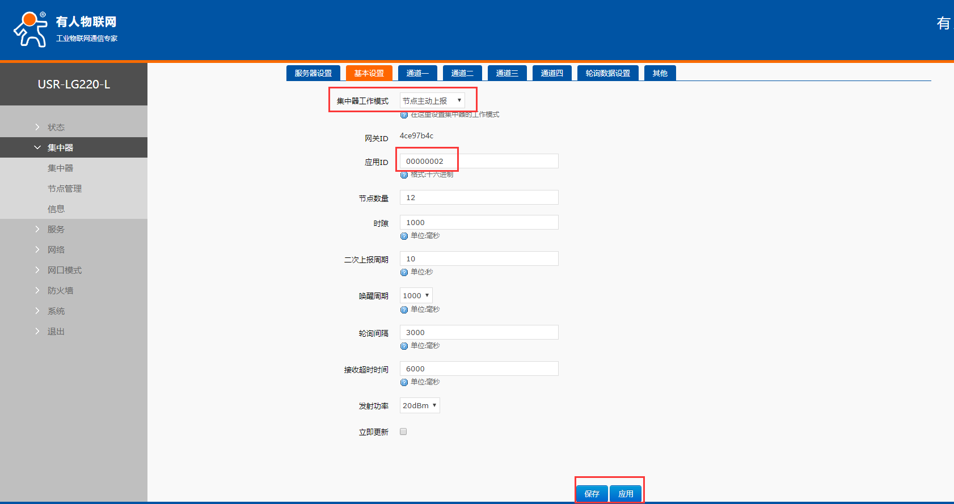Open the 唤醒周期 dropdown
Viewport: 954px width, 504px height.
[x=416, y=295]
